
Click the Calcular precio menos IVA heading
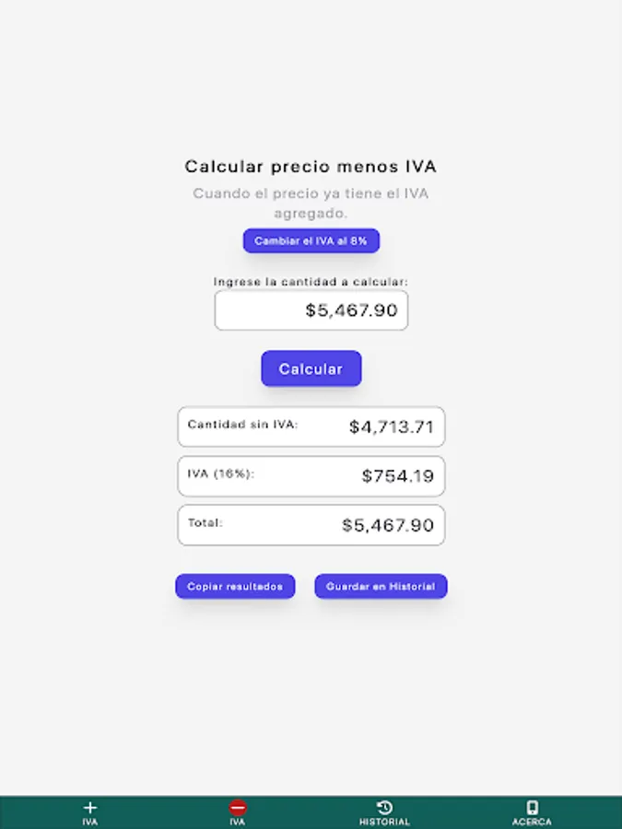coord(311,167)
